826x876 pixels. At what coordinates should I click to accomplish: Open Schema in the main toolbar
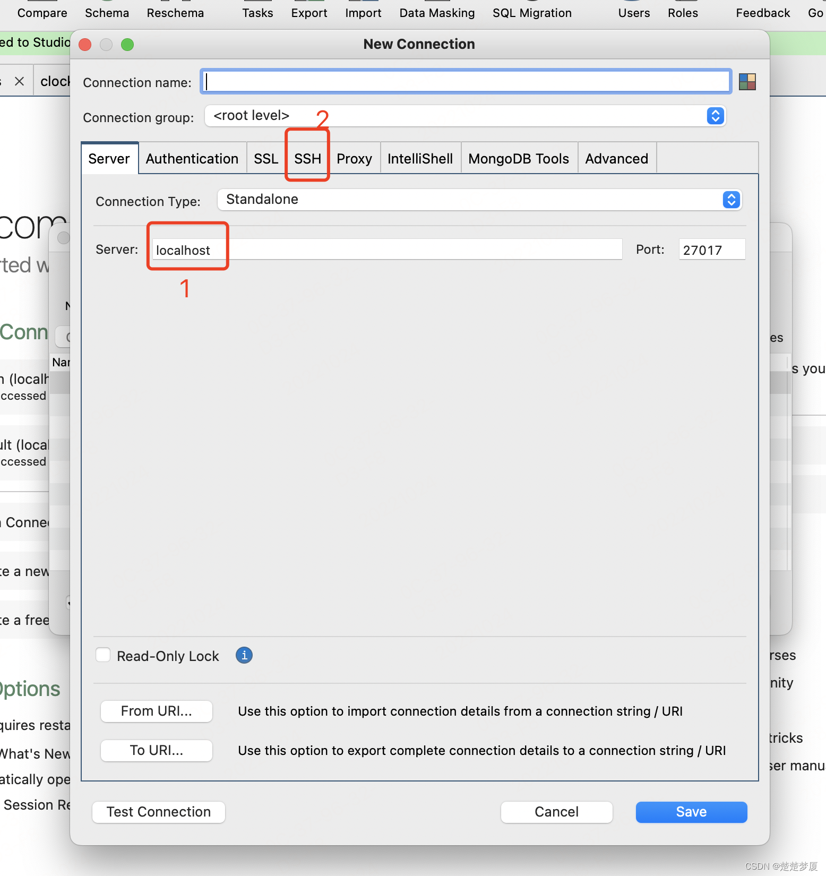(107, 13)
